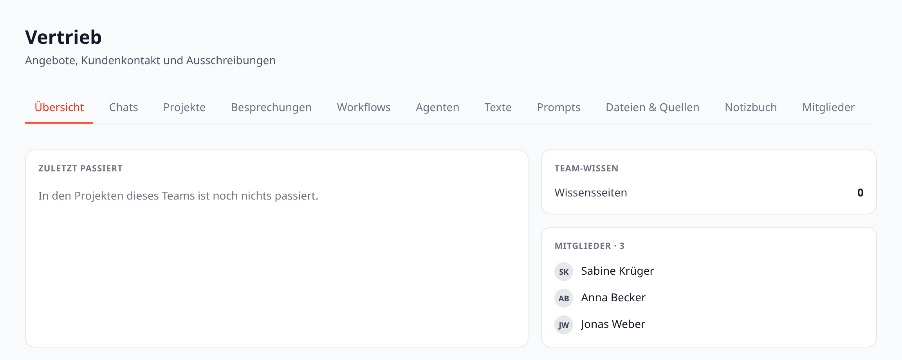Click the ZULETZT PASSIERT heading

(80, 168)
